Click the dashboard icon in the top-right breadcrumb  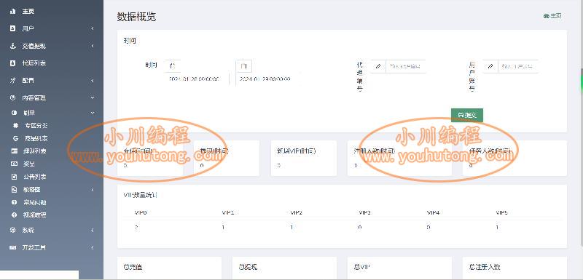point(546,16)
